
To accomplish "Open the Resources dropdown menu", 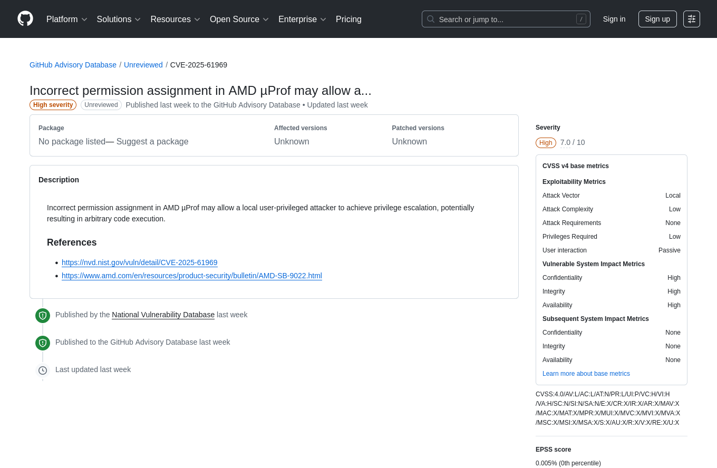I will pos(175,19).
